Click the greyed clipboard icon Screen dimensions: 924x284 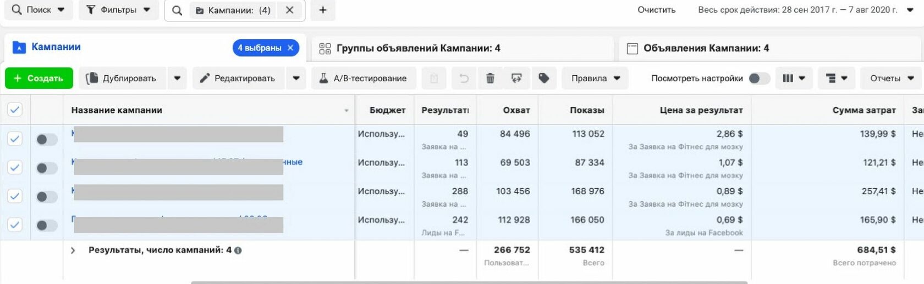click(434, 78)
